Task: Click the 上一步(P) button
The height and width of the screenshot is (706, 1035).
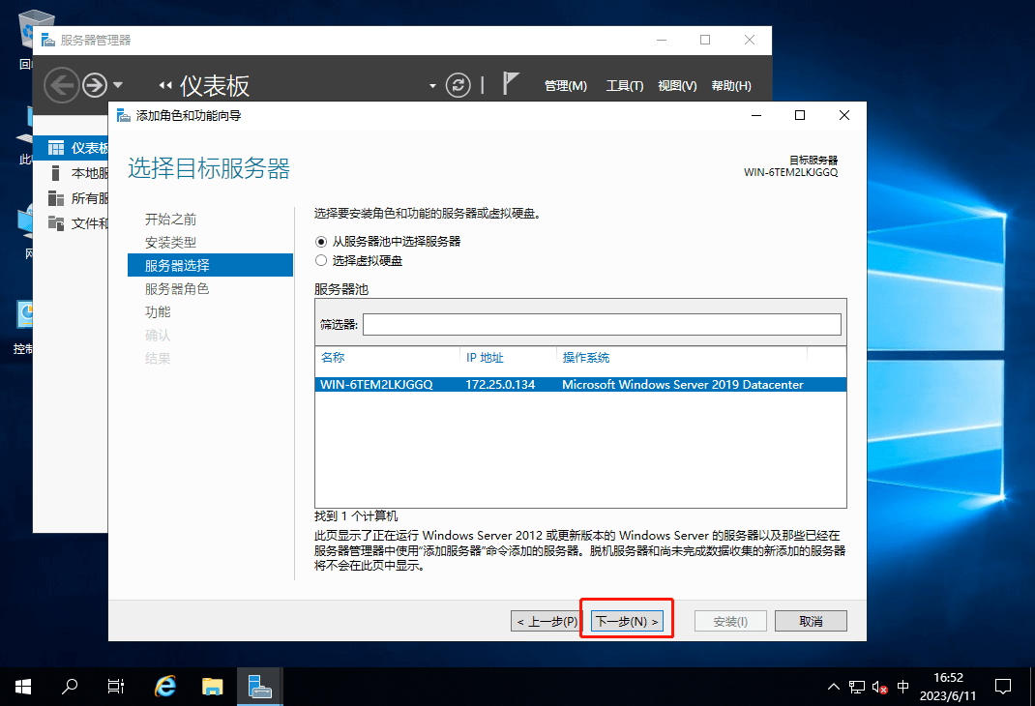Action: coord(547,621)
